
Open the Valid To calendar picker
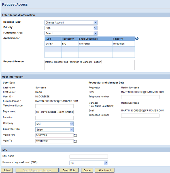pos(75,141)
